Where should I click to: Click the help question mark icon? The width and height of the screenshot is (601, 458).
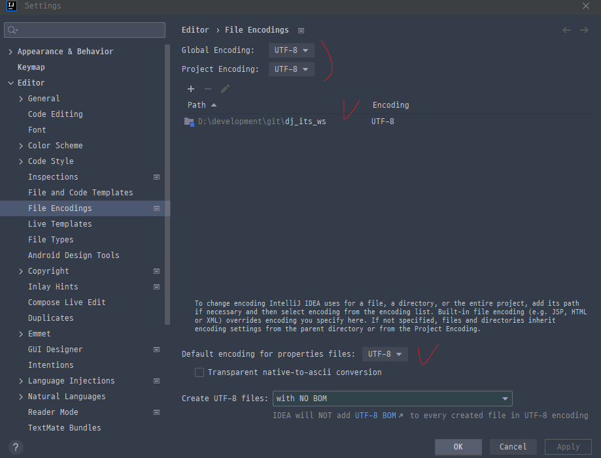coord(16,447)
